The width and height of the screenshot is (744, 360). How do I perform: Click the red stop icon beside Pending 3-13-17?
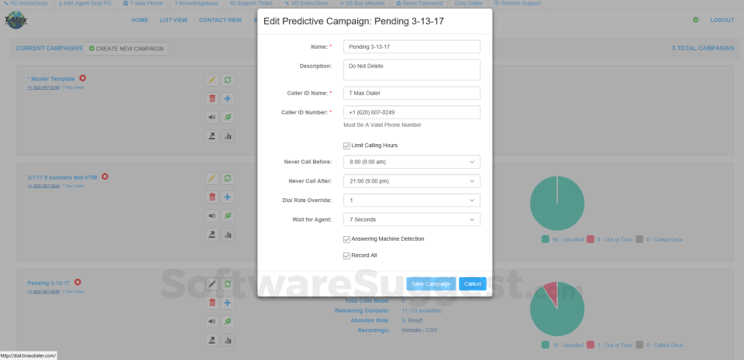tap(78, 283)
